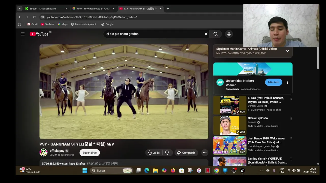
Task: Open the Windows Start menu
Action: click(85, 171)
